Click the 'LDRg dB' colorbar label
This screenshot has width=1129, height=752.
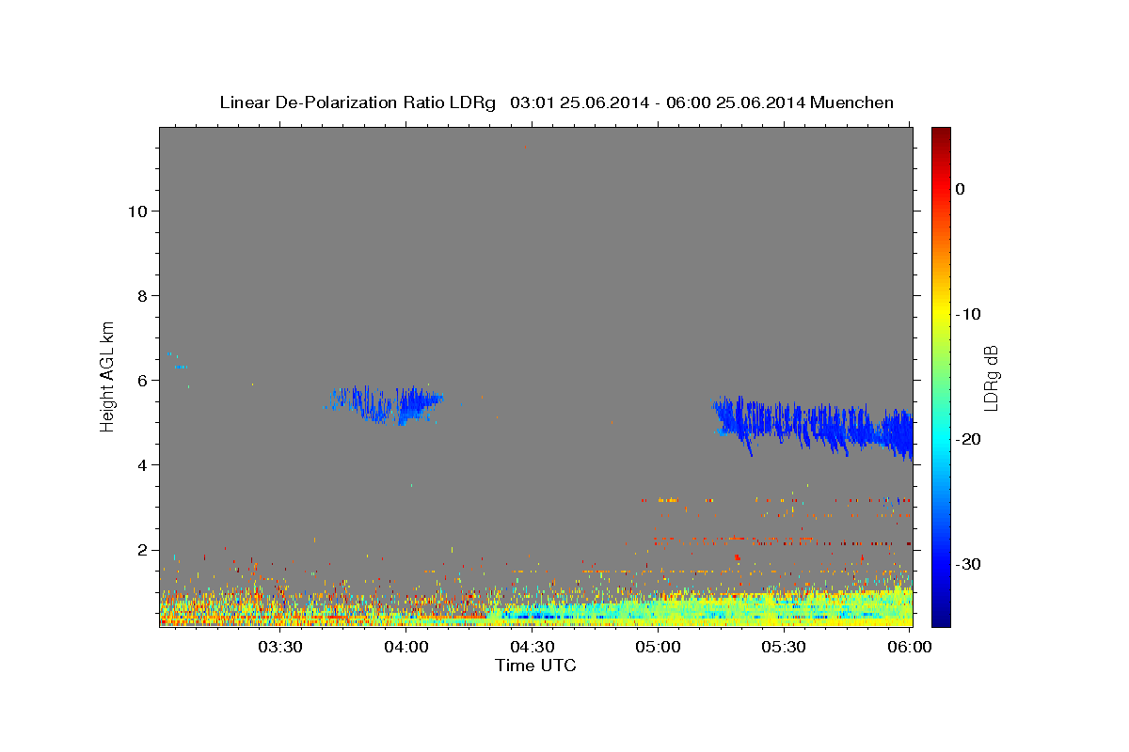tap(991, 378)
